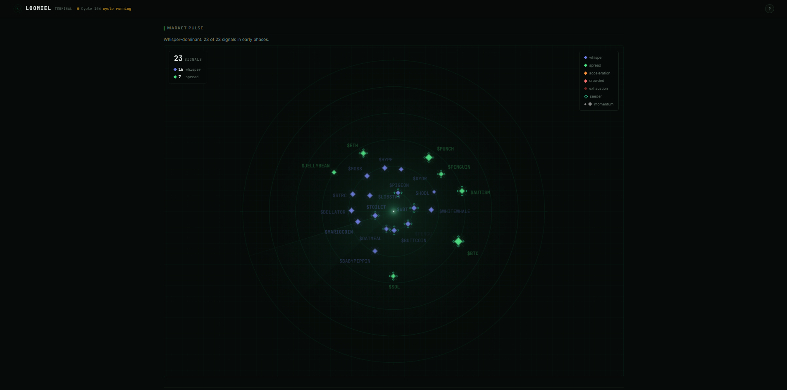Toggle the spread legend entry

click(593, 65)
